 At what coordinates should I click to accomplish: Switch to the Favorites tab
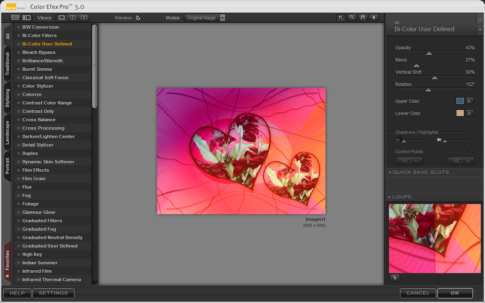[x=8, y=262]
